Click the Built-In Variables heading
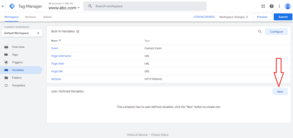293x138 pixels. coord(63,31)
